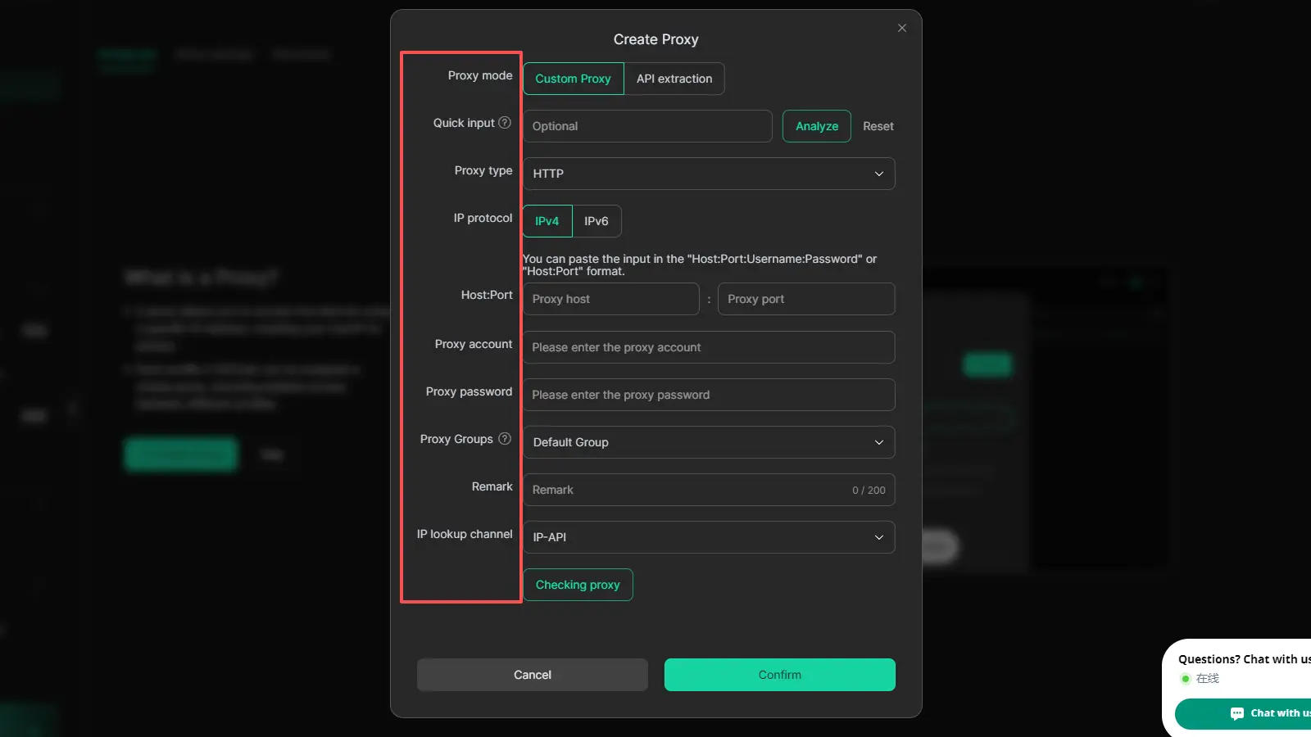Cancel the proxy creation
Image resolution: width=1311 pixels, height=737 pixels.
[x=532, y=675]
